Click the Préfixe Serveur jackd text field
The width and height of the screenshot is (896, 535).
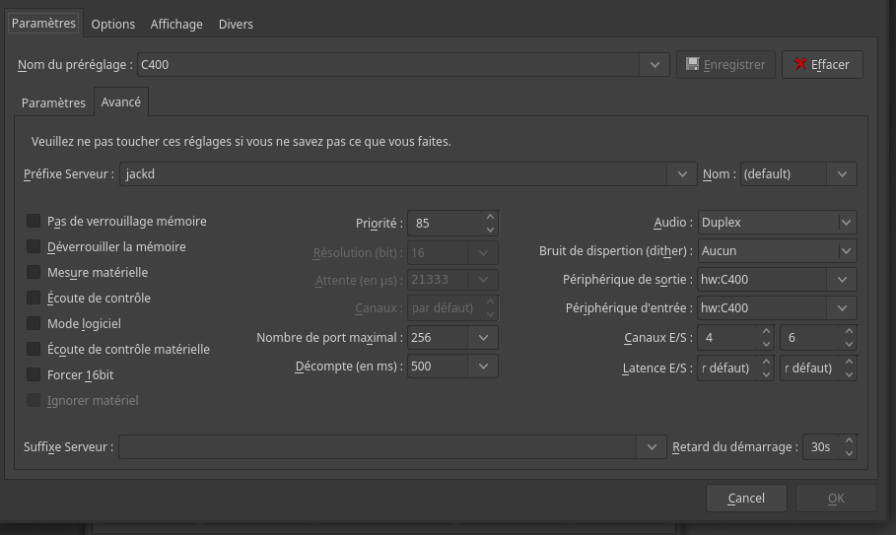[394, 174]
